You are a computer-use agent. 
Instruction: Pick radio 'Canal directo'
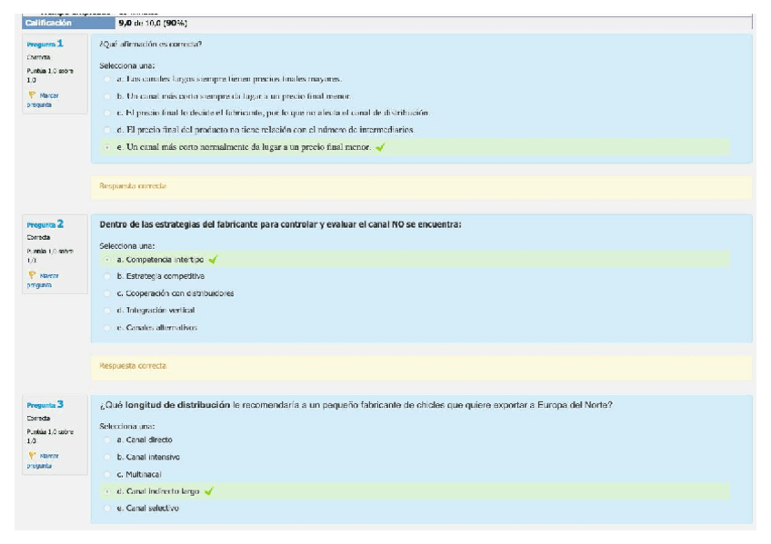point(107,440)
